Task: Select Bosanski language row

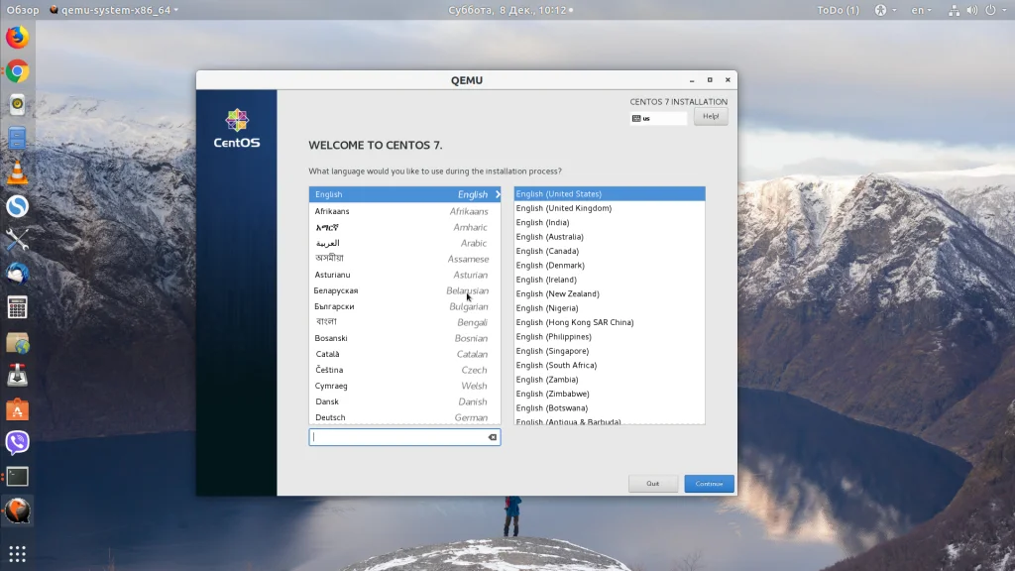Action: coord(404,338)
